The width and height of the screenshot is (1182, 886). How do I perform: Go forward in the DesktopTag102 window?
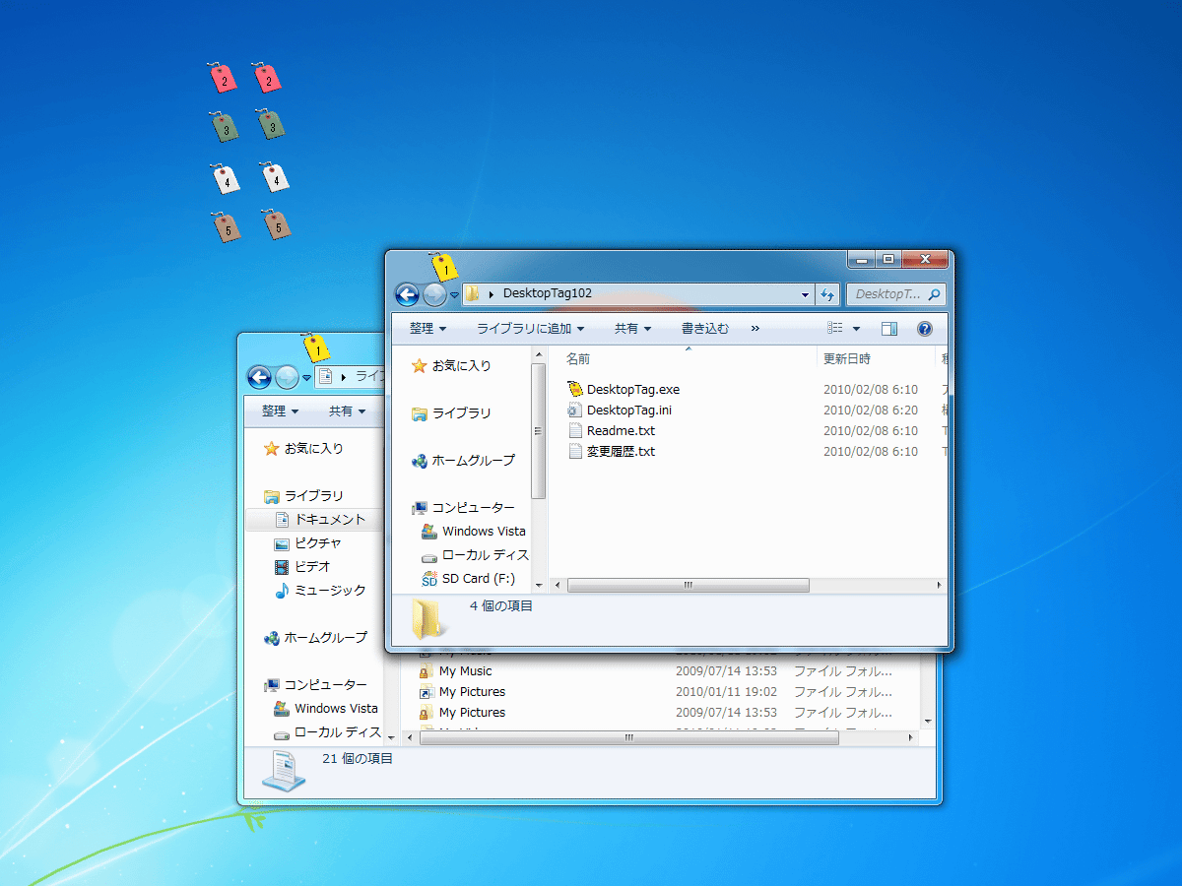[434, 293]
